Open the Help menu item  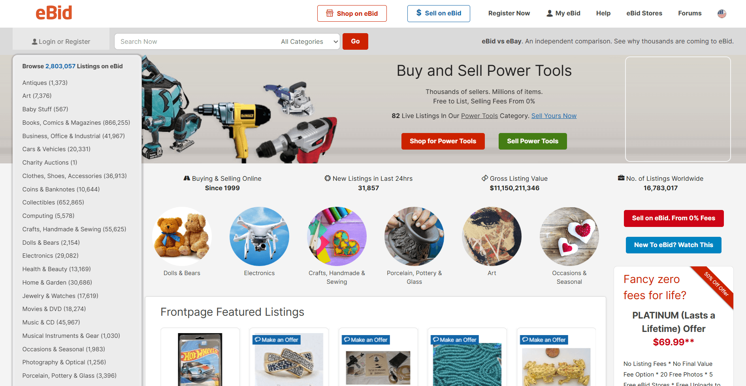pos(603,13)
